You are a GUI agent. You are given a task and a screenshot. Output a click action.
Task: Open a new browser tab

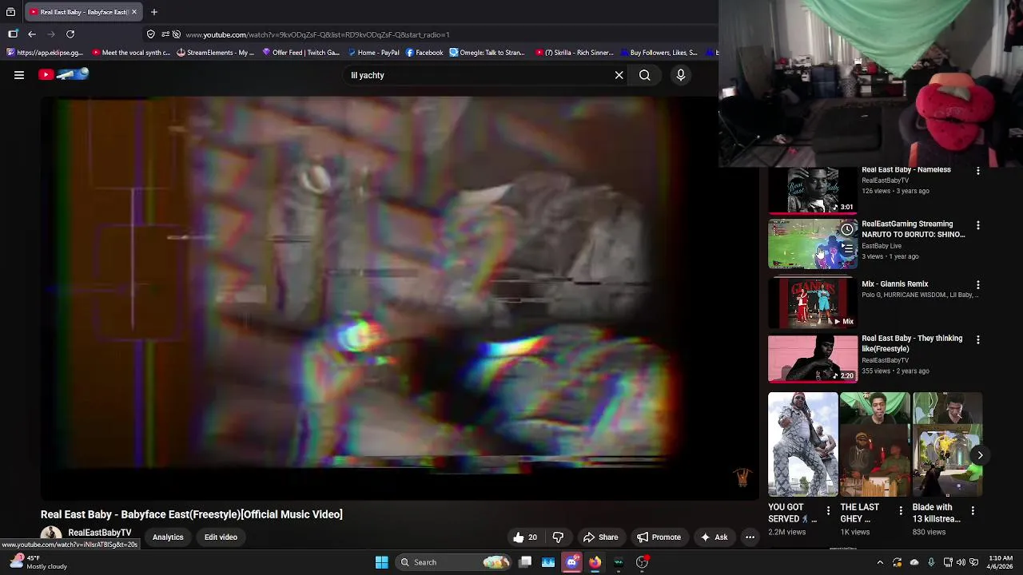click(x=154, y=12)
